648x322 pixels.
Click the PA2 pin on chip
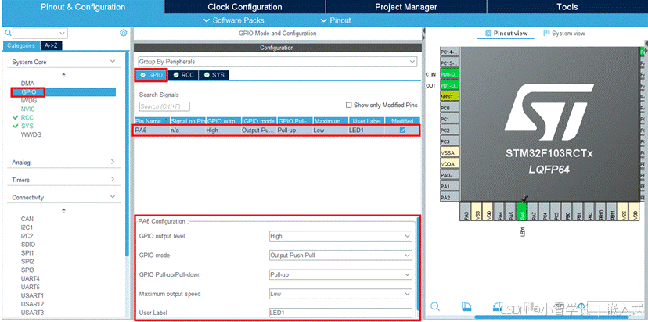tap(450, 198)
